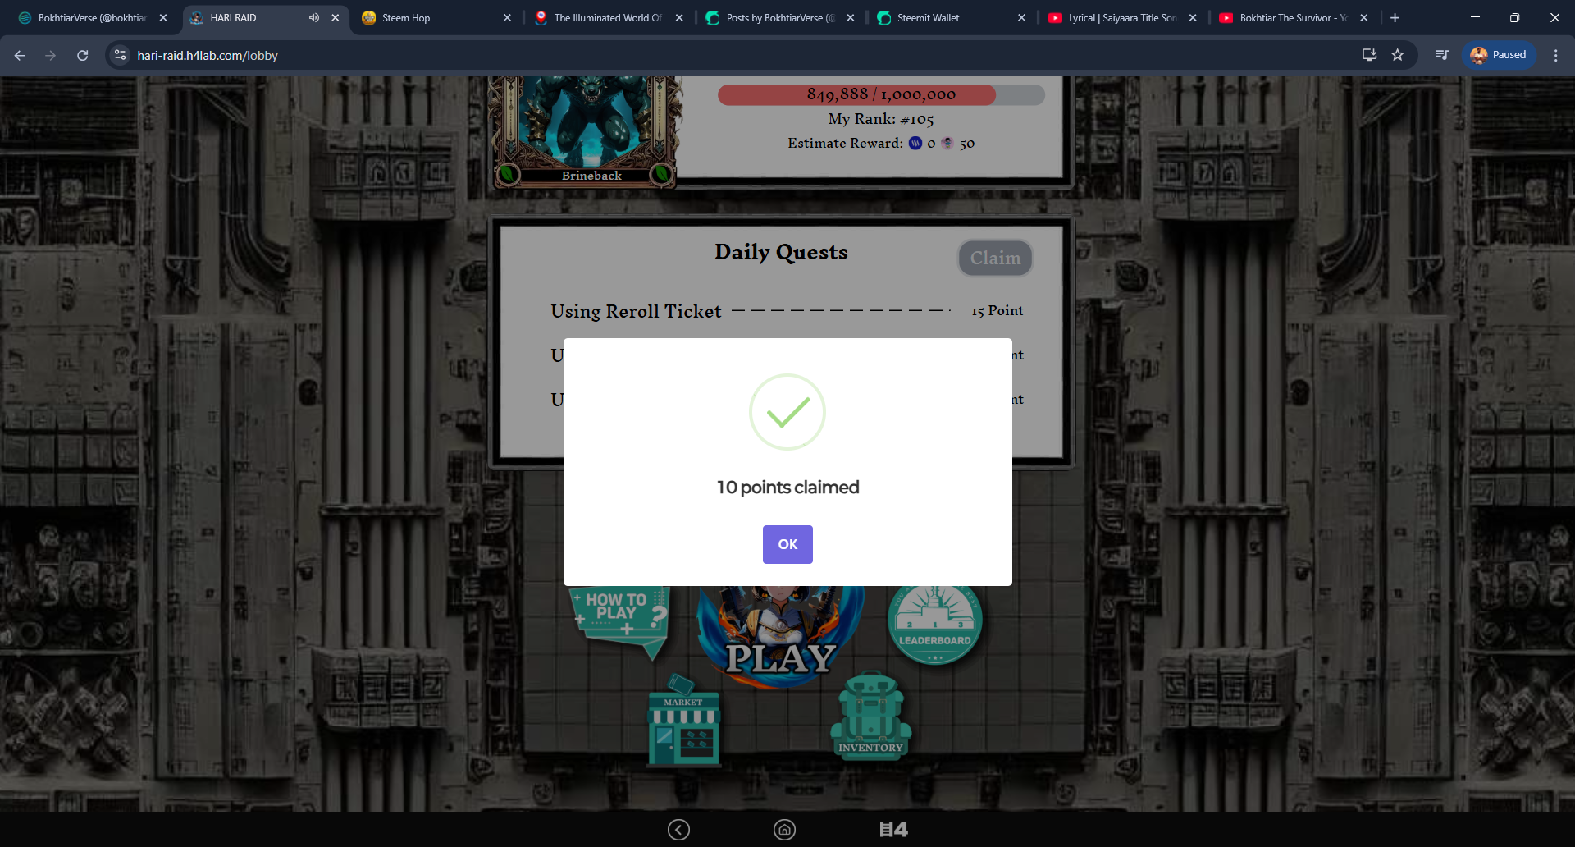
Task: Open the Inventory backpack icon
Action: pyautogui.click(x=870, y=716)
